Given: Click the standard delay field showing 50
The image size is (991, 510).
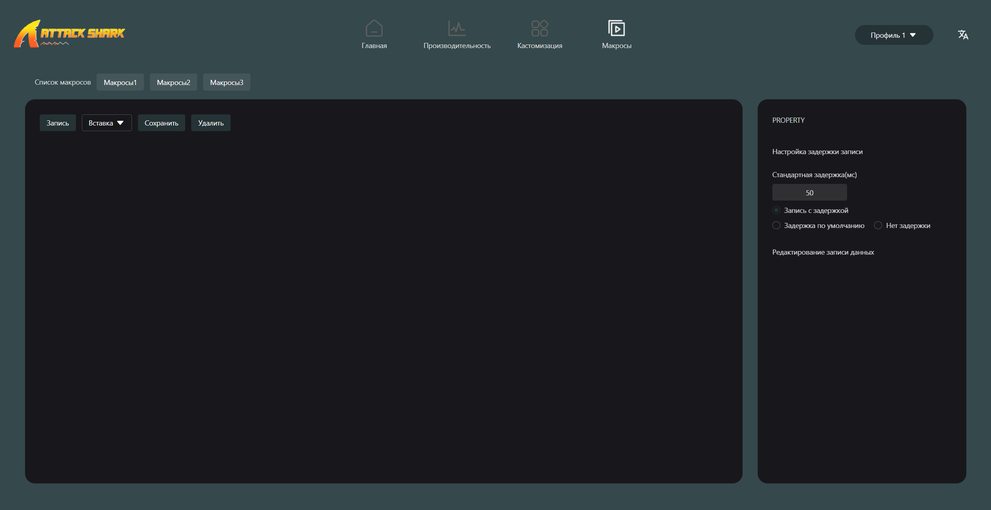Looking at the screenshot, I should (x=809, y=193).
